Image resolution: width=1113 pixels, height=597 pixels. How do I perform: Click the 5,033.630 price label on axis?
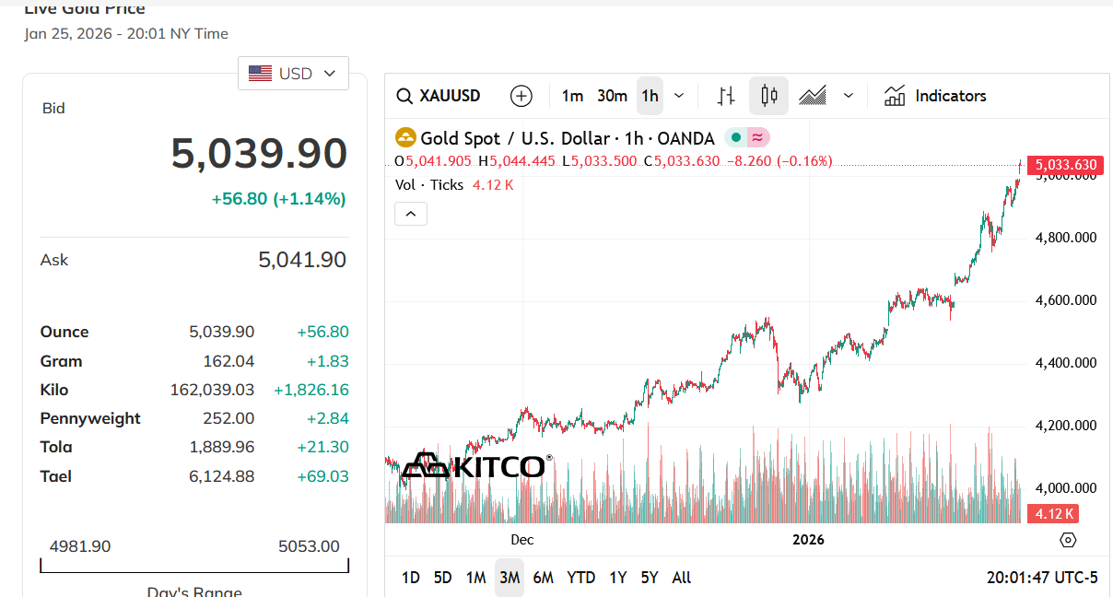(1065, 166)
